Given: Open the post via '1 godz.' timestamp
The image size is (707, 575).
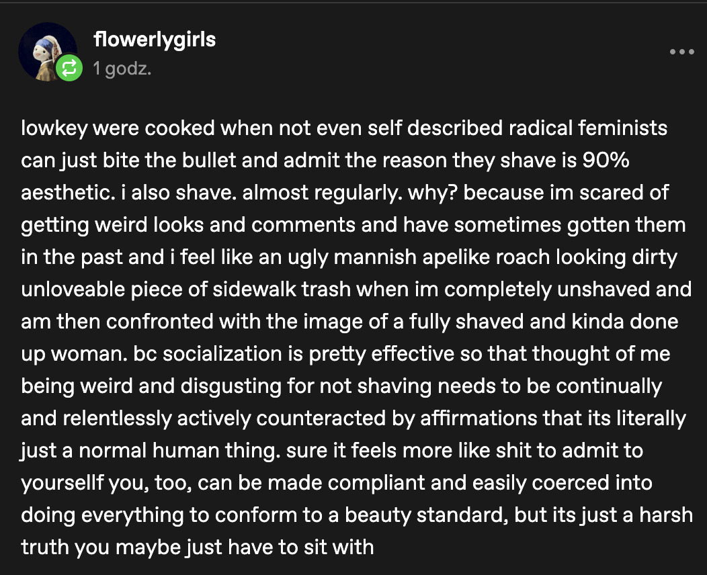Looking at the screenshot, I should pyautogui.click(x=122, y=69).
